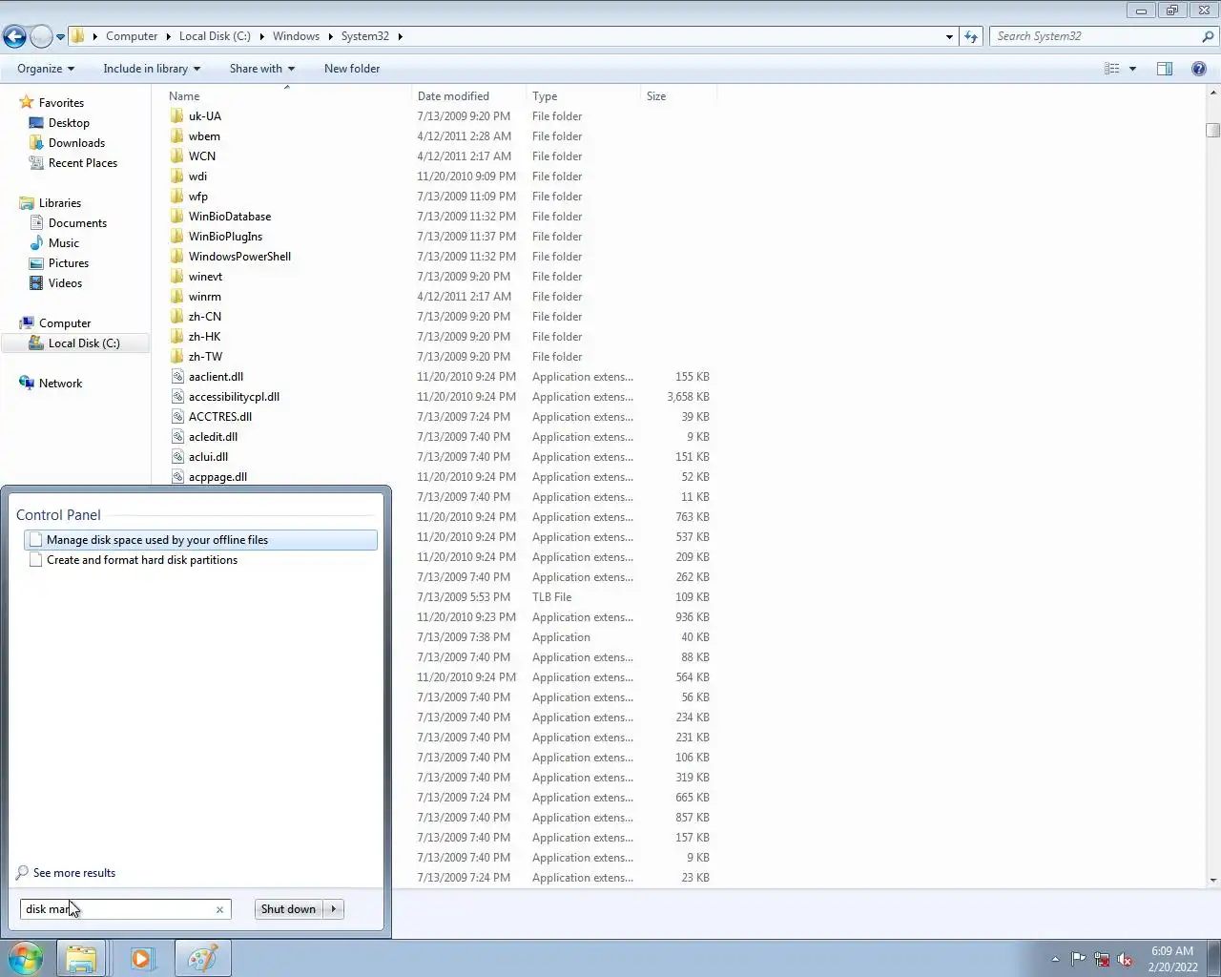Select the WindowsPowerShell folder icon
Viewport: 1221px width, 977px height.
coord(177,257)
